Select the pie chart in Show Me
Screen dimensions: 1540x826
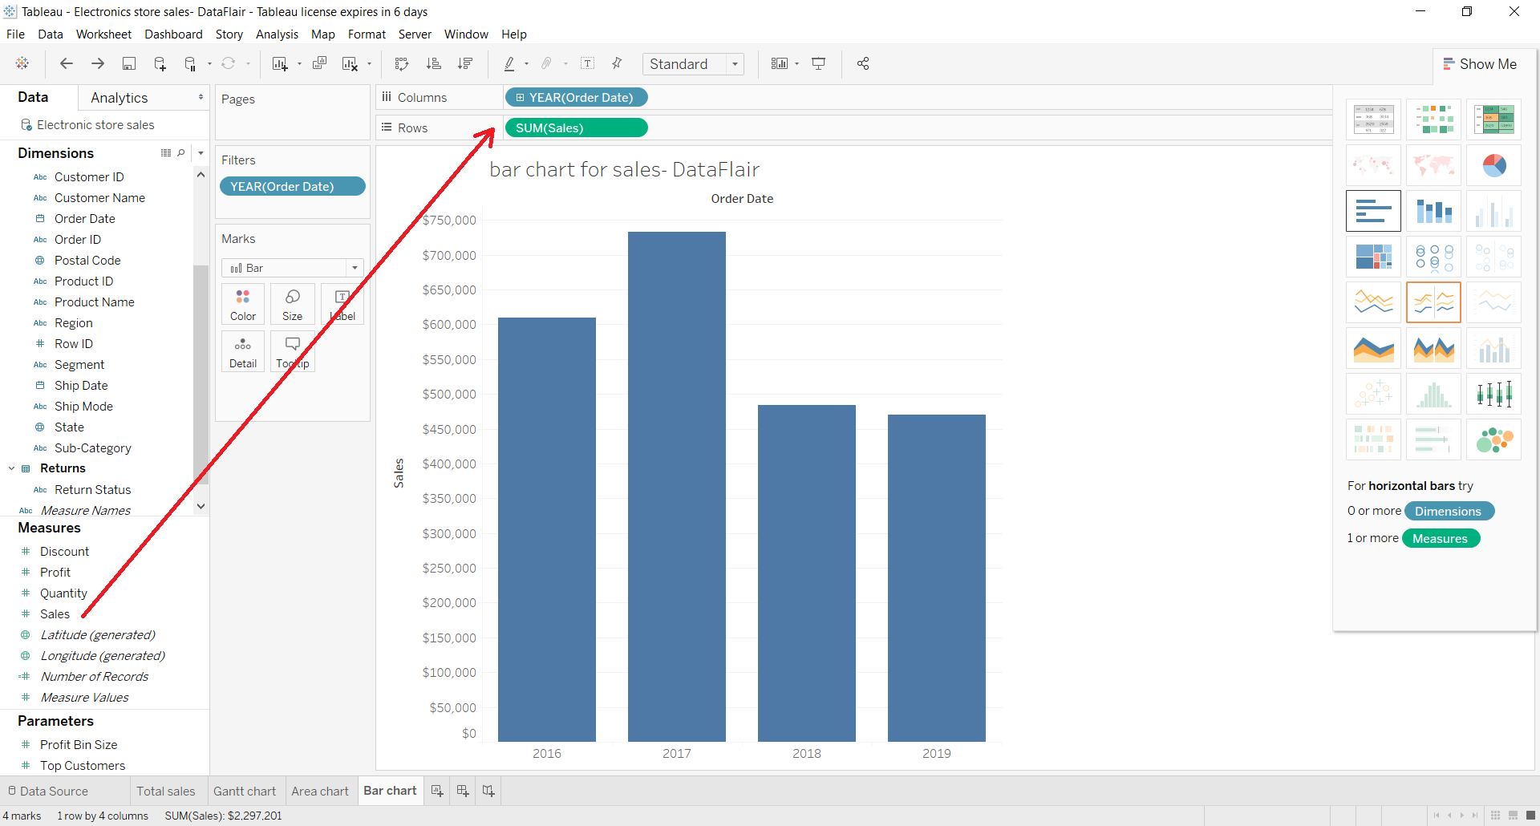[1493, 165]
